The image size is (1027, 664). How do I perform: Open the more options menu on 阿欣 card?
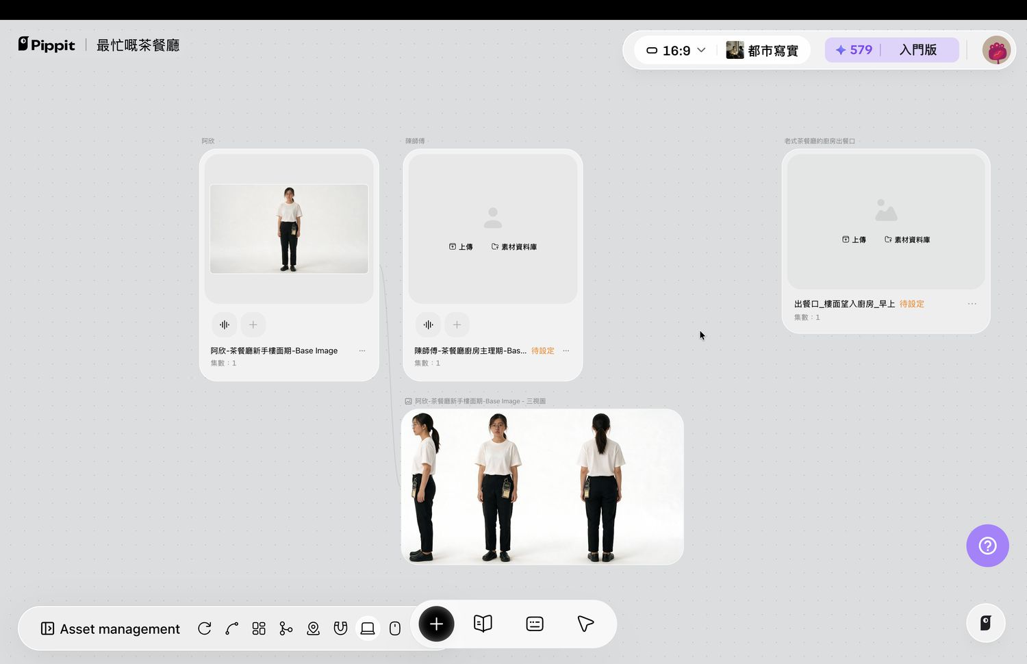point(362,350)
